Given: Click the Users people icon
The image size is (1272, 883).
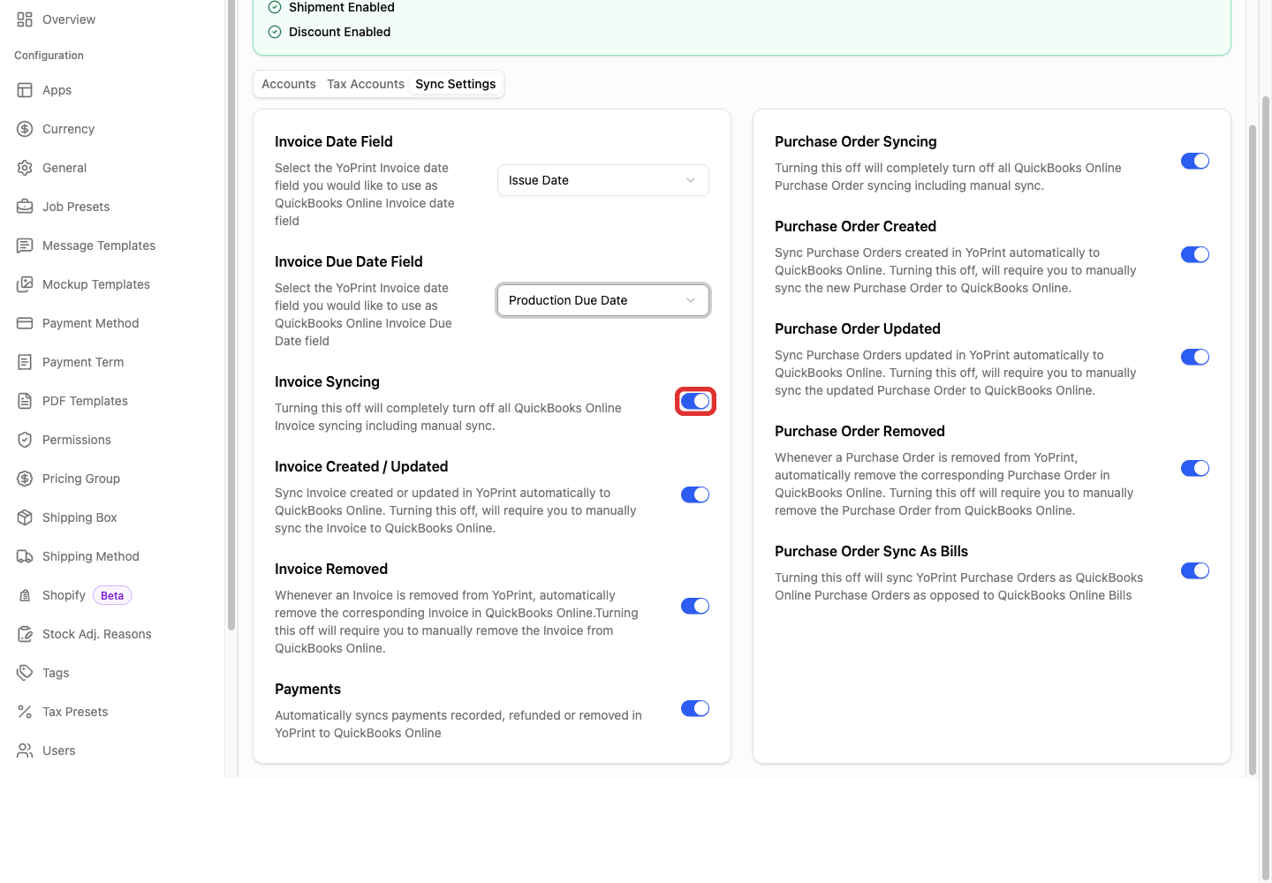Looking at the screenshot, I should coord(25,751).
